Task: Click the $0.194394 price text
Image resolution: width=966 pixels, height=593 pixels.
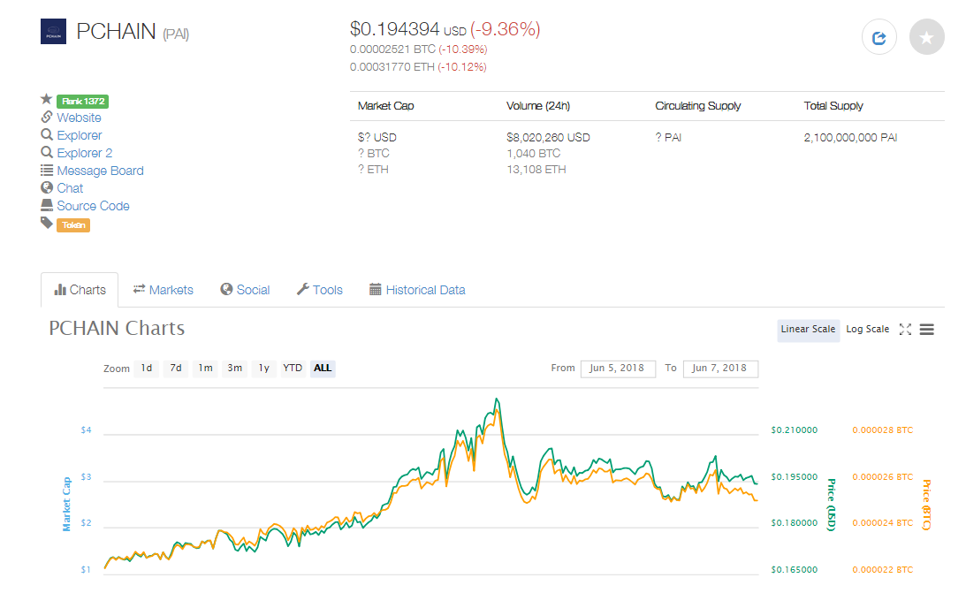Action: point(395,29)
